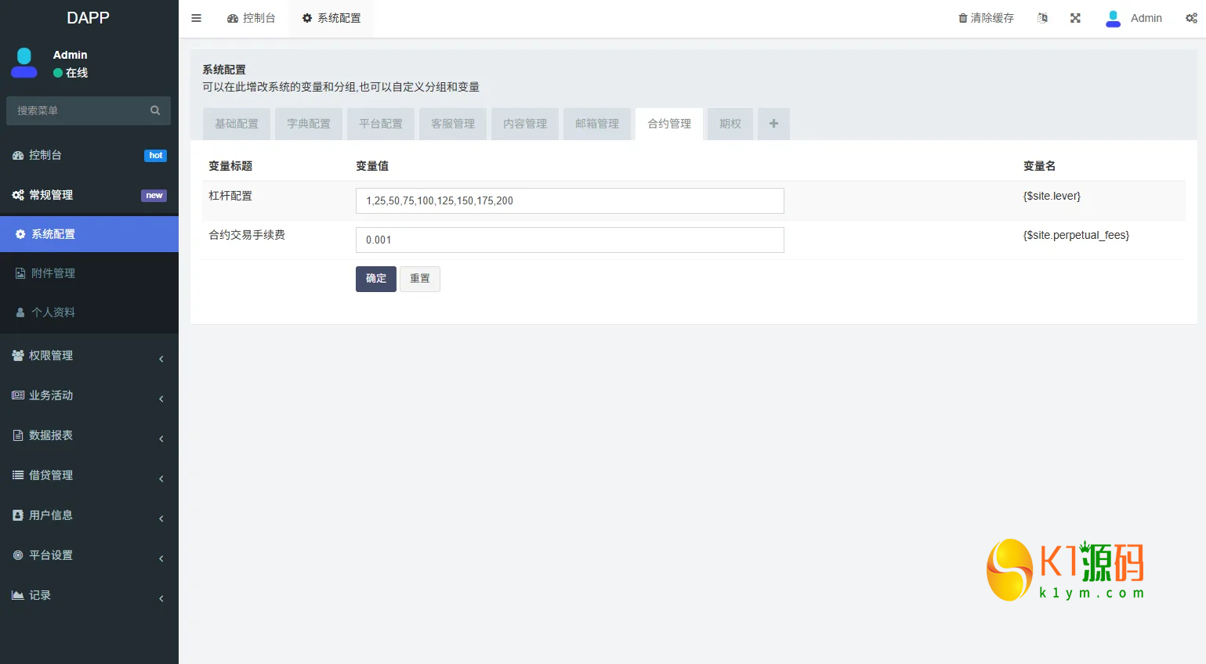Click the 变量标题 column header
This screenshot has height=664, width=1206.
click(x=230, y=166)
